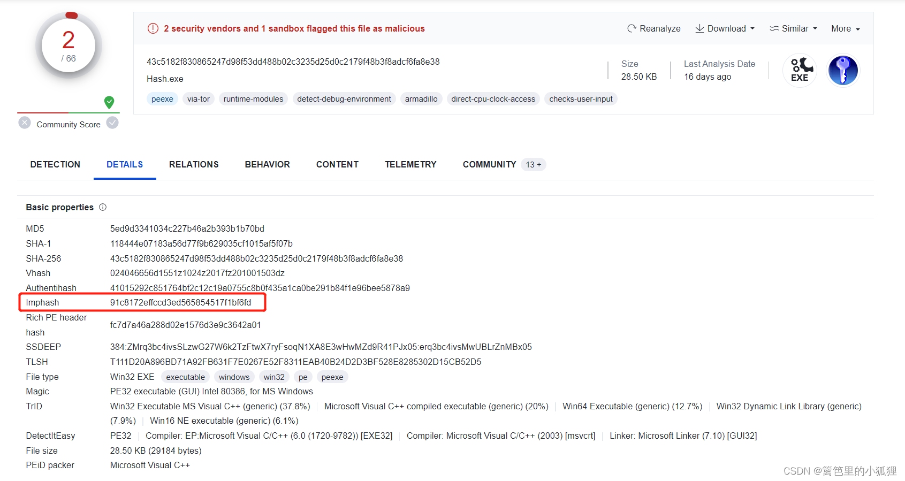Switch to the DETECTION tab
The width and height of the screenshot is (905, 481).
click(55, 164)
